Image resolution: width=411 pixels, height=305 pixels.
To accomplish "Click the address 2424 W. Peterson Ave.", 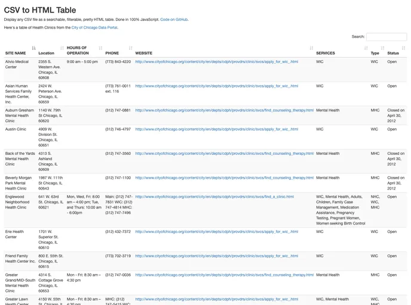I will pos(50,94).
